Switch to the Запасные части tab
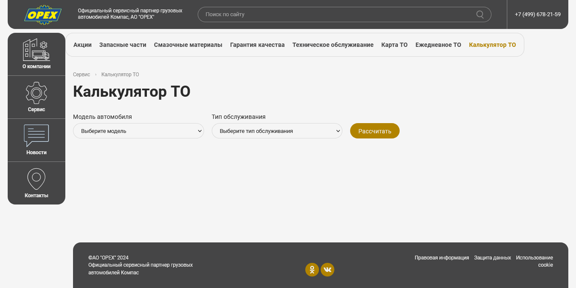Image resolution: width=576 pixels, height=288 pixels. point(123,44)
